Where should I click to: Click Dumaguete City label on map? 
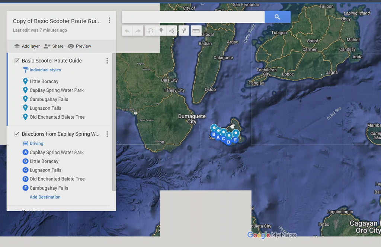(x=192, y=119)
